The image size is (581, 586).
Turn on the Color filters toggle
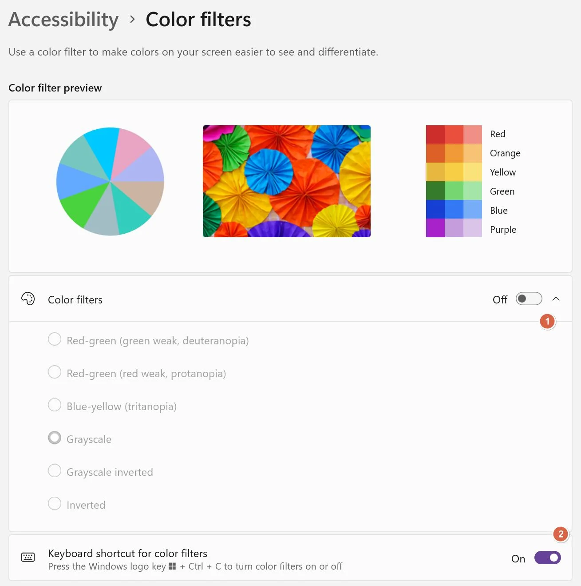529,299
